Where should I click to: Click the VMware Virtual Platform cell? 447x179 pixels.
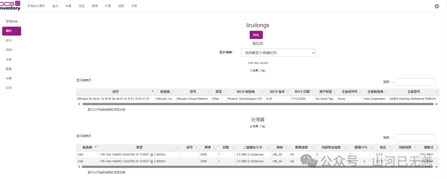coord(193,99)
